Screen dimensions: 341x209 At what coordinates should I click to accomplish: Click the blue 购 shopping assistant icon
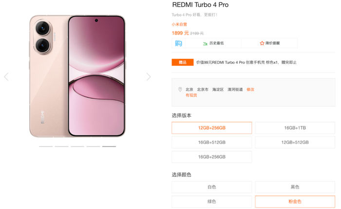178,43
